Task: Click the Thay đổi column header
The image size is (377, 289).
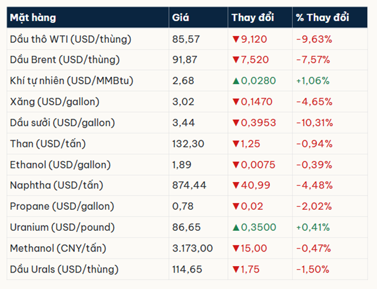Action: [253, 18]
